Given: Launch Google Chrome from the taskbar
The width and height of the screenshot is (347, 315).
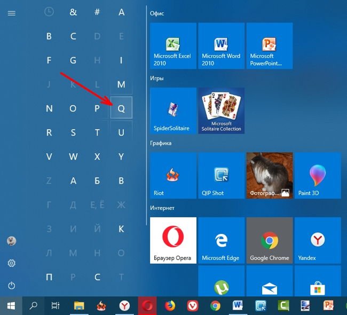Looking at the screenshot, I should coord(215,306).
